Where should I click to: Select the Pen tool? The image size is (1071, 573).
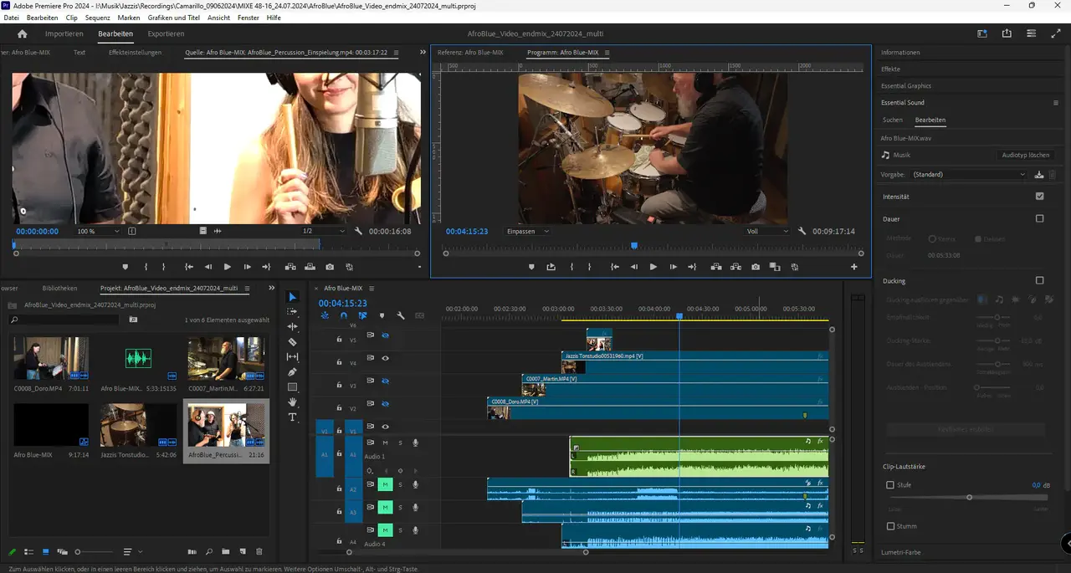point(292,372)
